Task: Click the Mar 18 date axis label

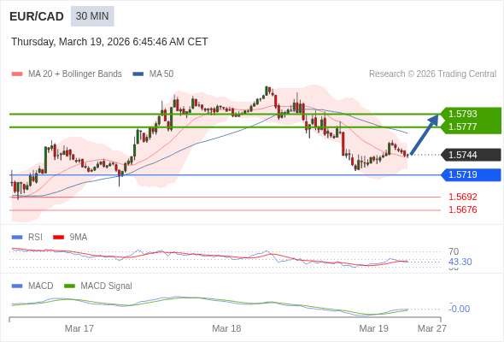Action: tap(226, 328)
